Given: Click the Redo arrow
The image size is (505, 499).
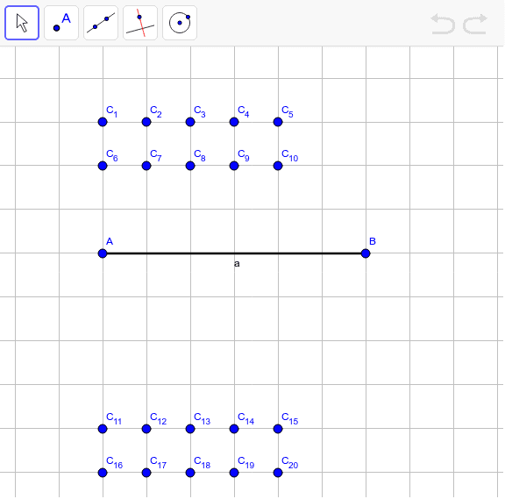Looking at the screenshot, I should tap(475, 24).
